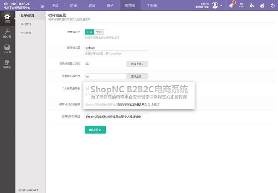278x193 pixels.
Task: Open the site map icon in header
Action: tap(241, 6)
